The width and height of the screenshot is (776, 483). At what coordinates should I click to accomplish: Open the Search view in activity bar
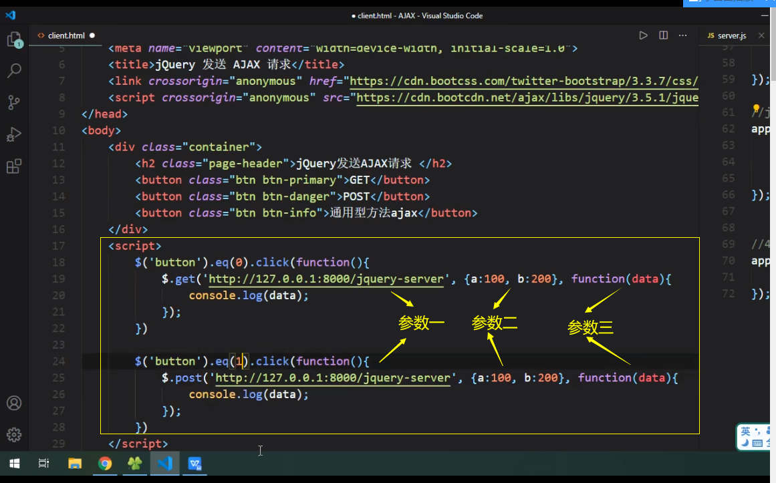(x=14, y=71)
